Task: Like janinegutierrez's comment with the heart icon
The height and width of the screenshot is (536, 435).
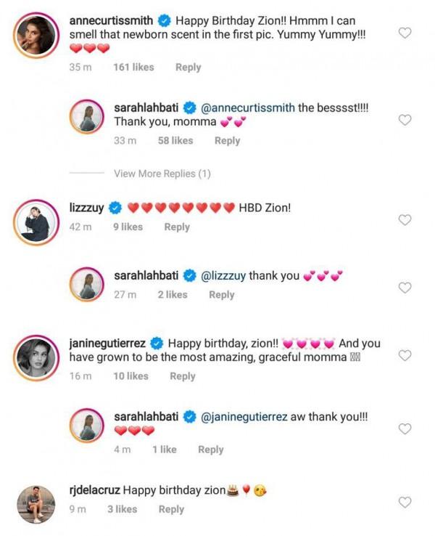Action: coord(406,355)
